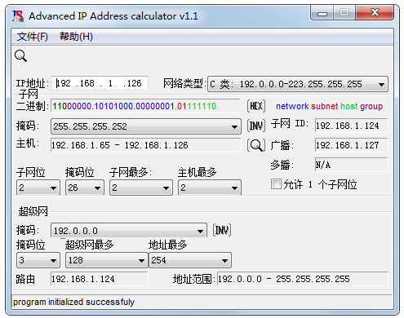Open supernet mask bits dropdown showing 3
Screen dimensions: 404x318
[38, 260]
